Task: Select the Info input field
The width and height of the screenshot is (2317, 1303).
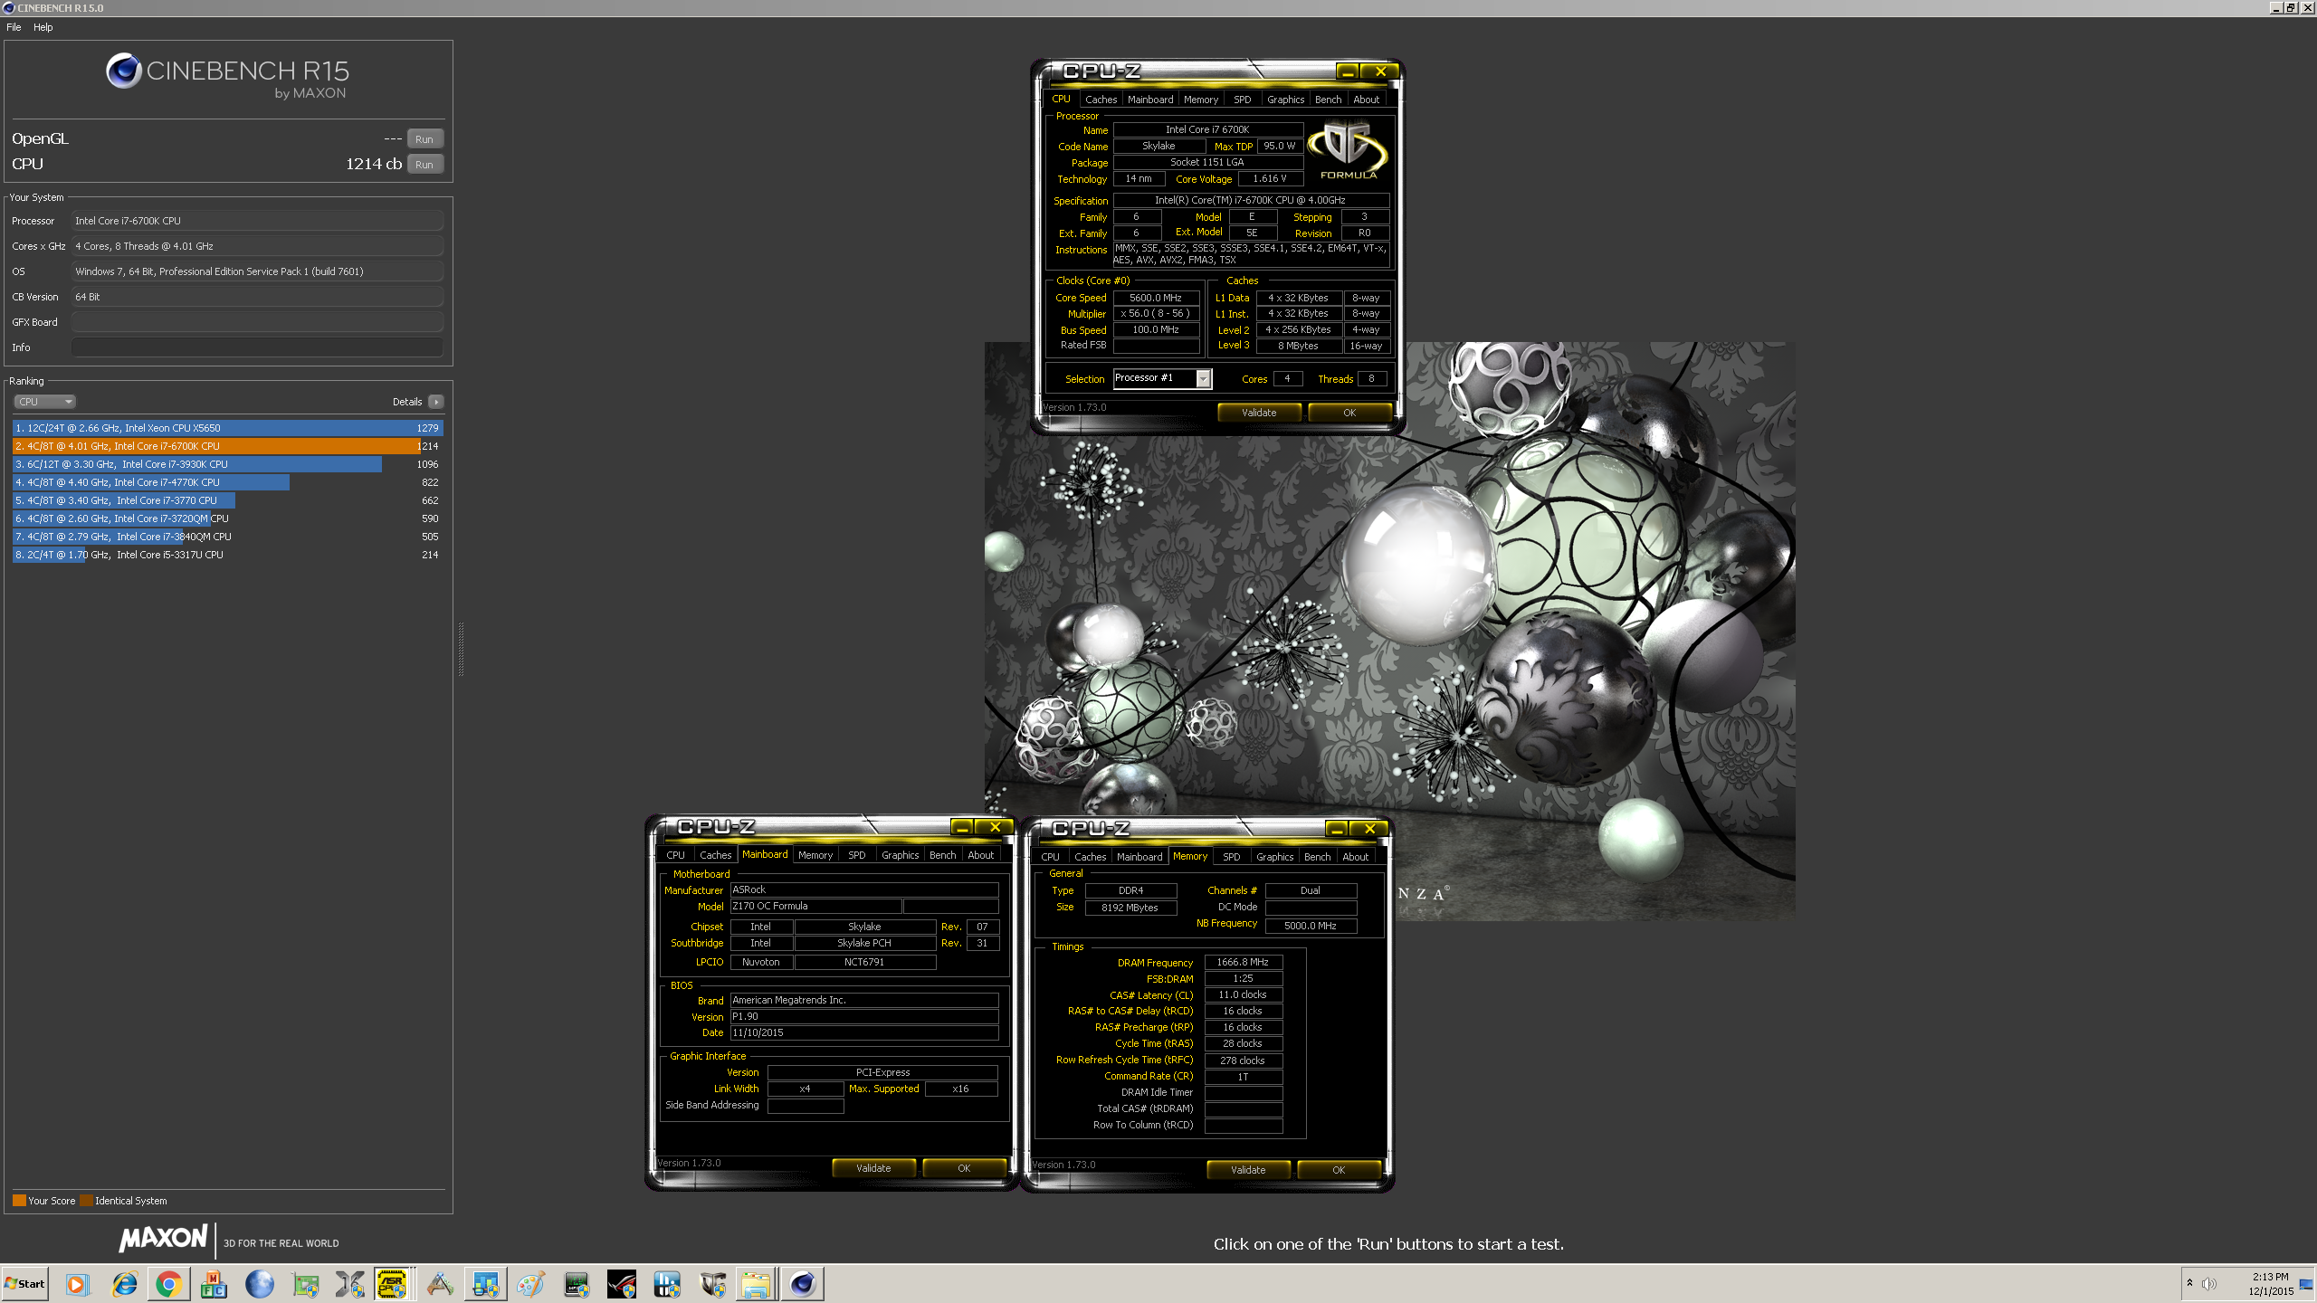Action: 257,347
